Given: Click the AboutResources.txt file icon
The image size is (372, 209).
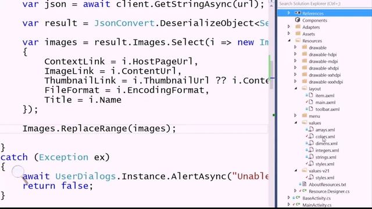Looking at the screenshot, I should [x=305, y=184].
